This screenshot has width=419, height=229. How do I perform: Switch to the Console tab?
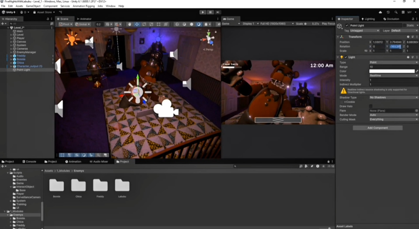29,161
